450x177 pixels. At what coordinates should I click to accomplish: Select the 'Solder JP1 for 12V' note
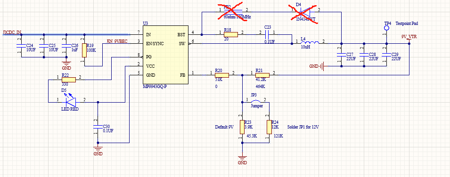pyautogui.click(x=303, y=127)
